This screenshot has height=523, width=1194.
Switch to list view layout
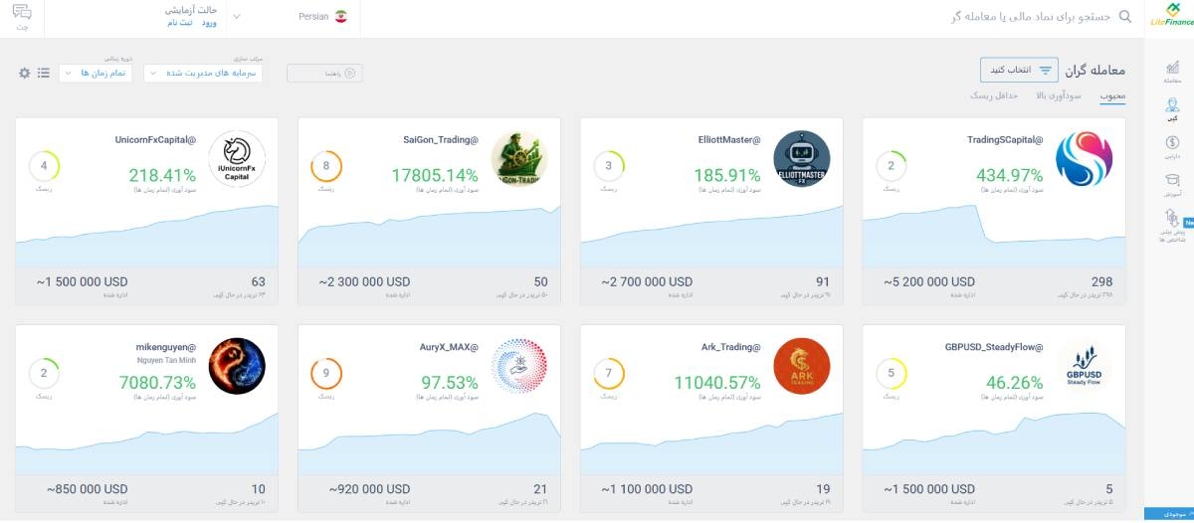tap(44, 73)
